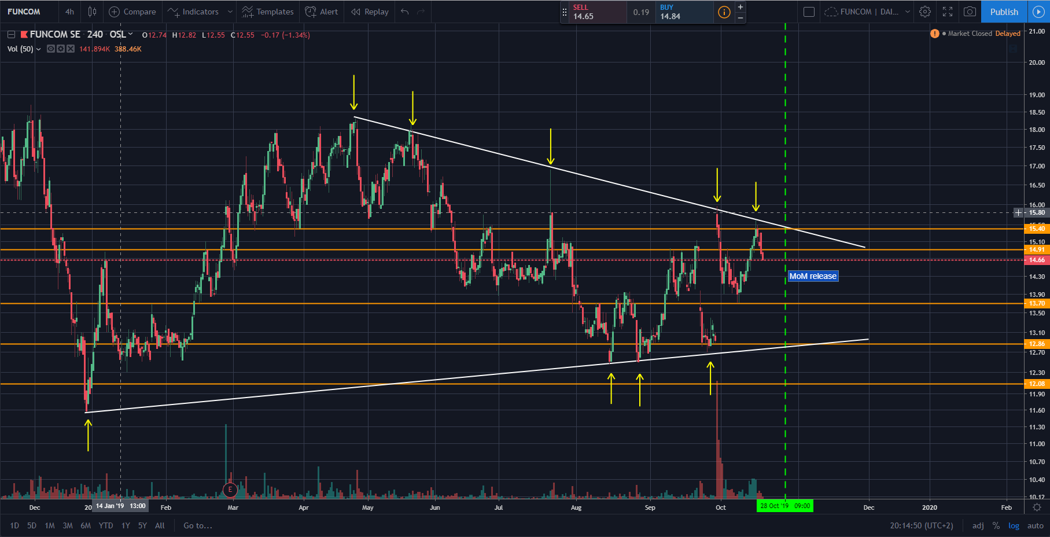1050x537 pixels.
Task: Toggle auto scale
Action: pos(1036,525)
